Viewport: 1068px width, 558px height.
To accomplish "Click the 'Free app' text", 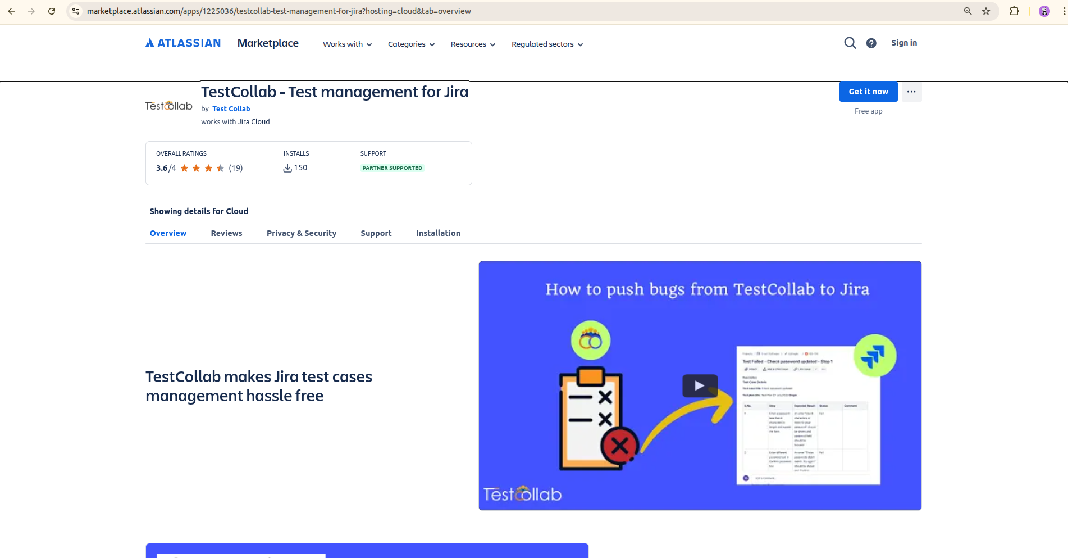I will (x=868, y=111).
